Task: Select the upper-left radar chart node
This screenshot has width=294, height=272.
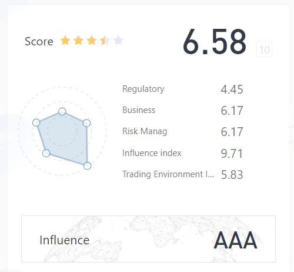Action: 36,122
